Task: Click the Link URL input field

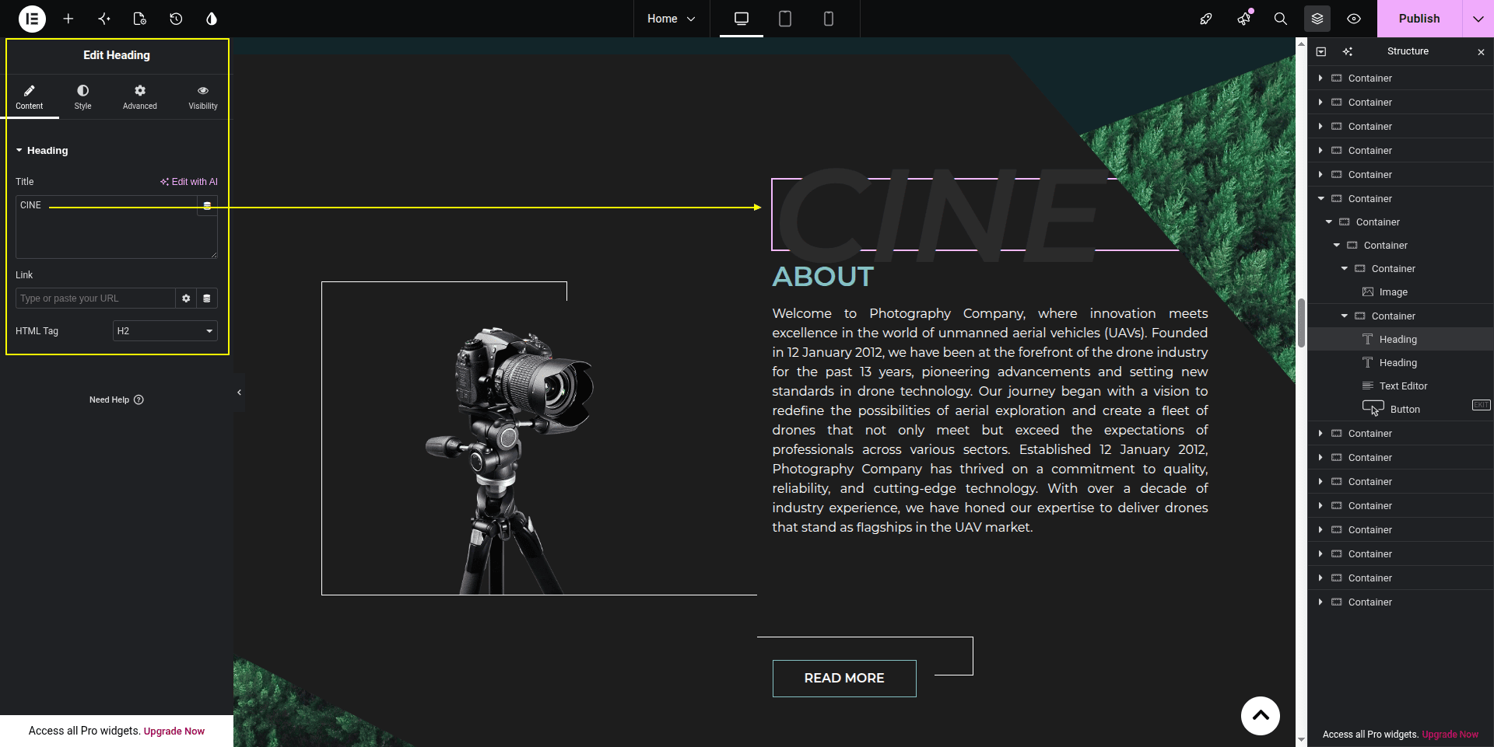Action: point(95,298)
